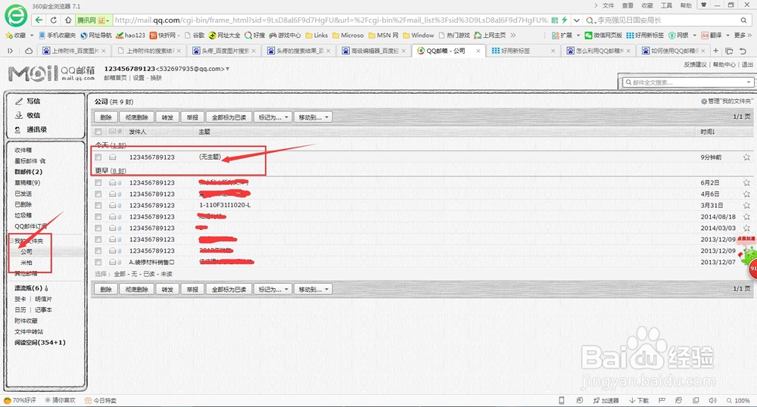Open bottom 标记为... dropdown
757x407 pixels.
[x=273, y=289]
